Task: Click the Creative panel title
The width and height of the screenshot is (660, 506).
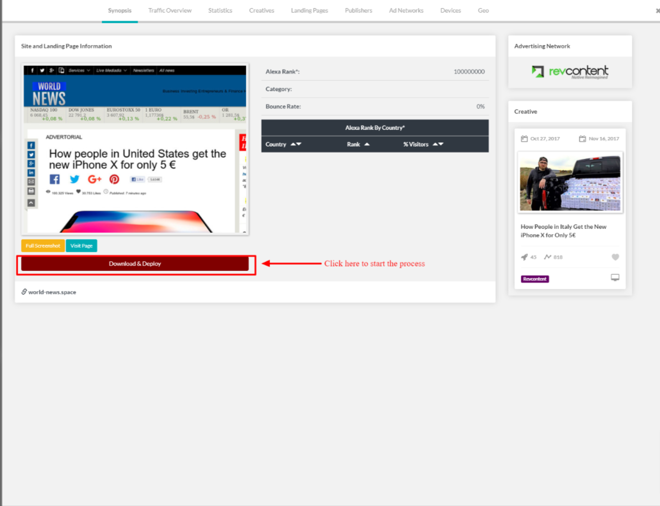Action: click(x=526, y=112)
